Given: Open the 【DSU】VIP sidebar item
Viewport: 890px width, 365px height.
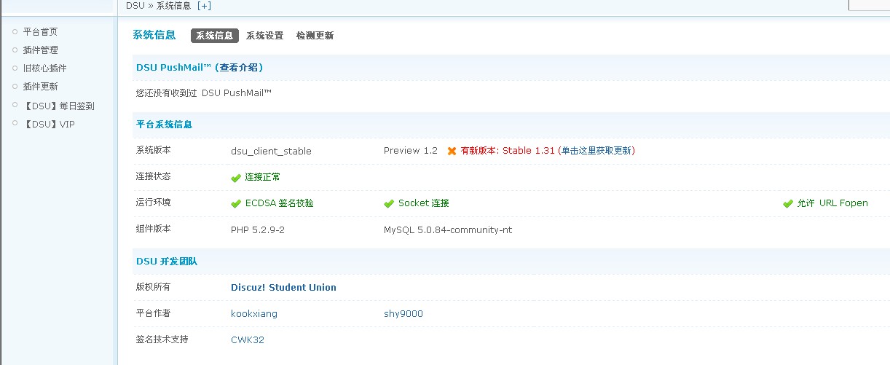Looking at the screenshot, I should pyautogui.click(x=49, y=125).
